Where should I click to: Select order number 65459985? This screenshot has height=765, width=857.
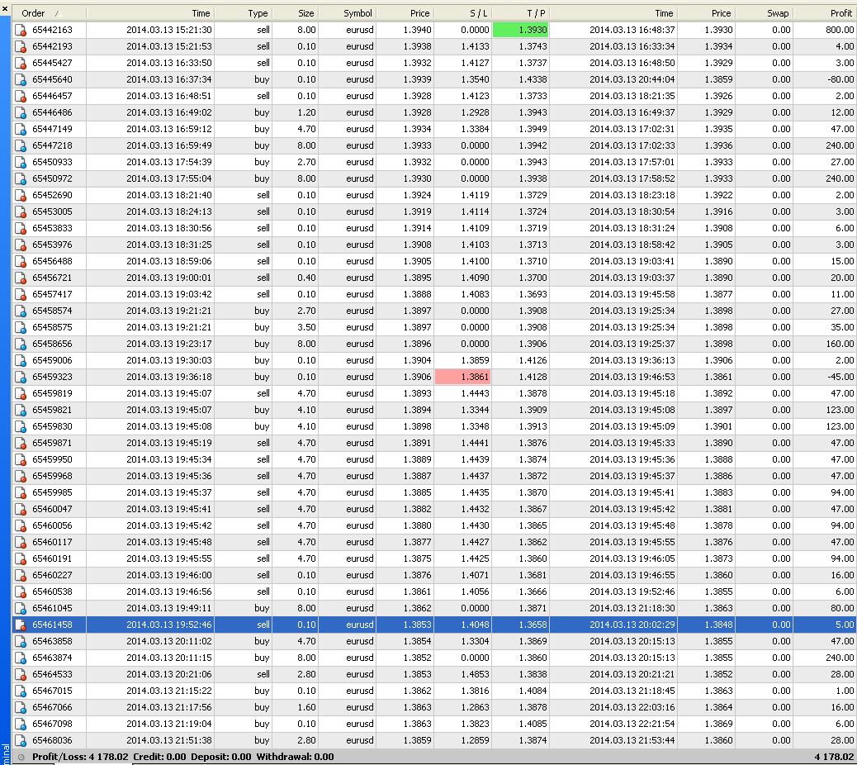click(x=52, y=492)
